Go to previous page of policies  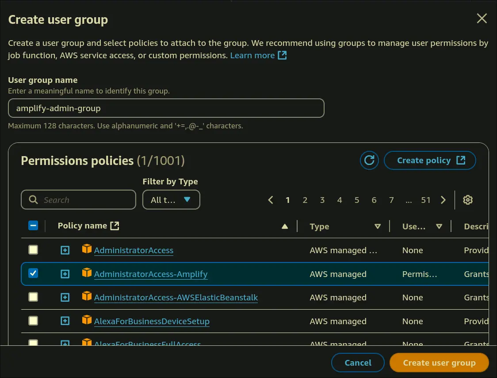point(271,200)
